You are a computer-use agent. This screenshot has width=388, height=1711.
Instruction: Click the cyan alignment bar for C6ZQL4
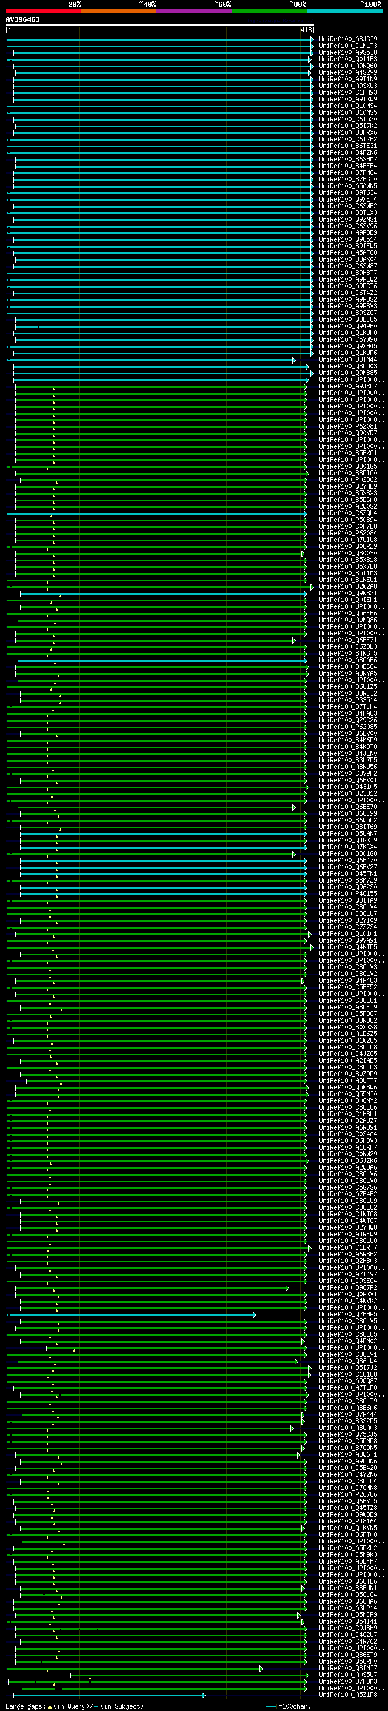pos(156,513)
